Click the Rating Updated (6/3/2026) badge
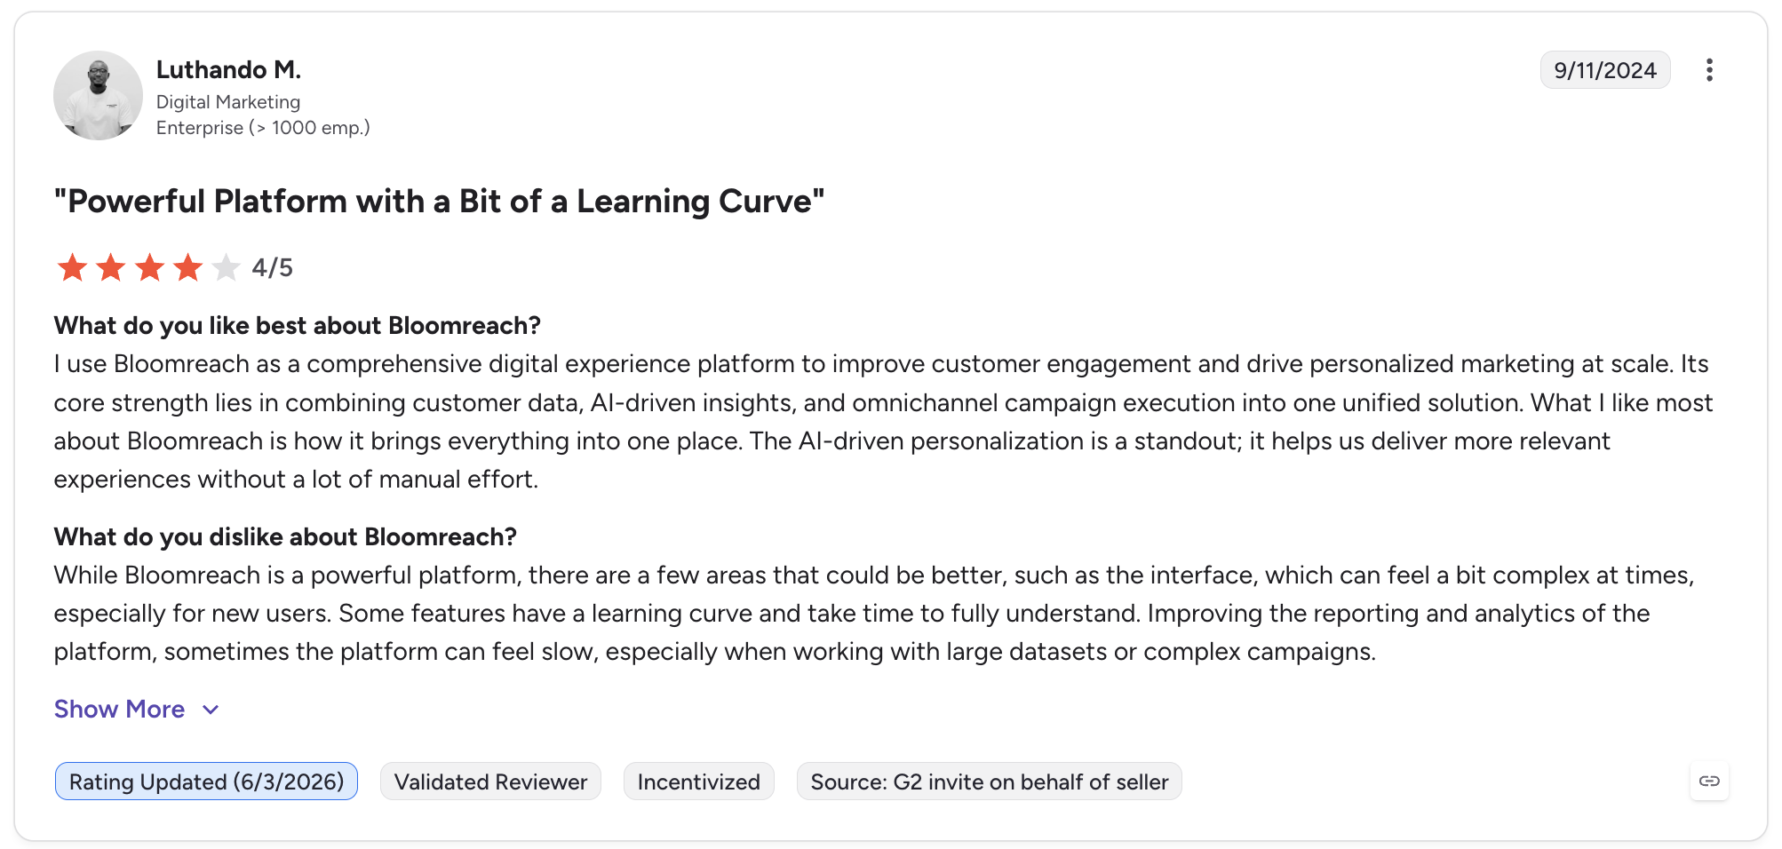 pos(206,782)
